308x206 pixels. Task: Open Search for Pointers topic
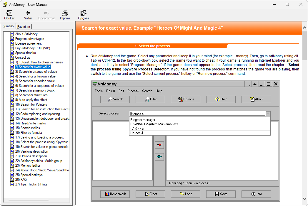[x=31, y=104]
